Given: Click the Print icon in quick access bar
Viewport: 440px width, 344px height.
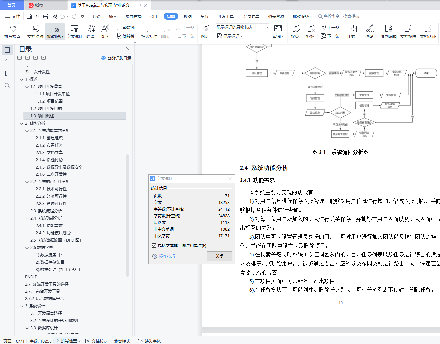Looking at the screenshot, I should click(x=46, y=16).
